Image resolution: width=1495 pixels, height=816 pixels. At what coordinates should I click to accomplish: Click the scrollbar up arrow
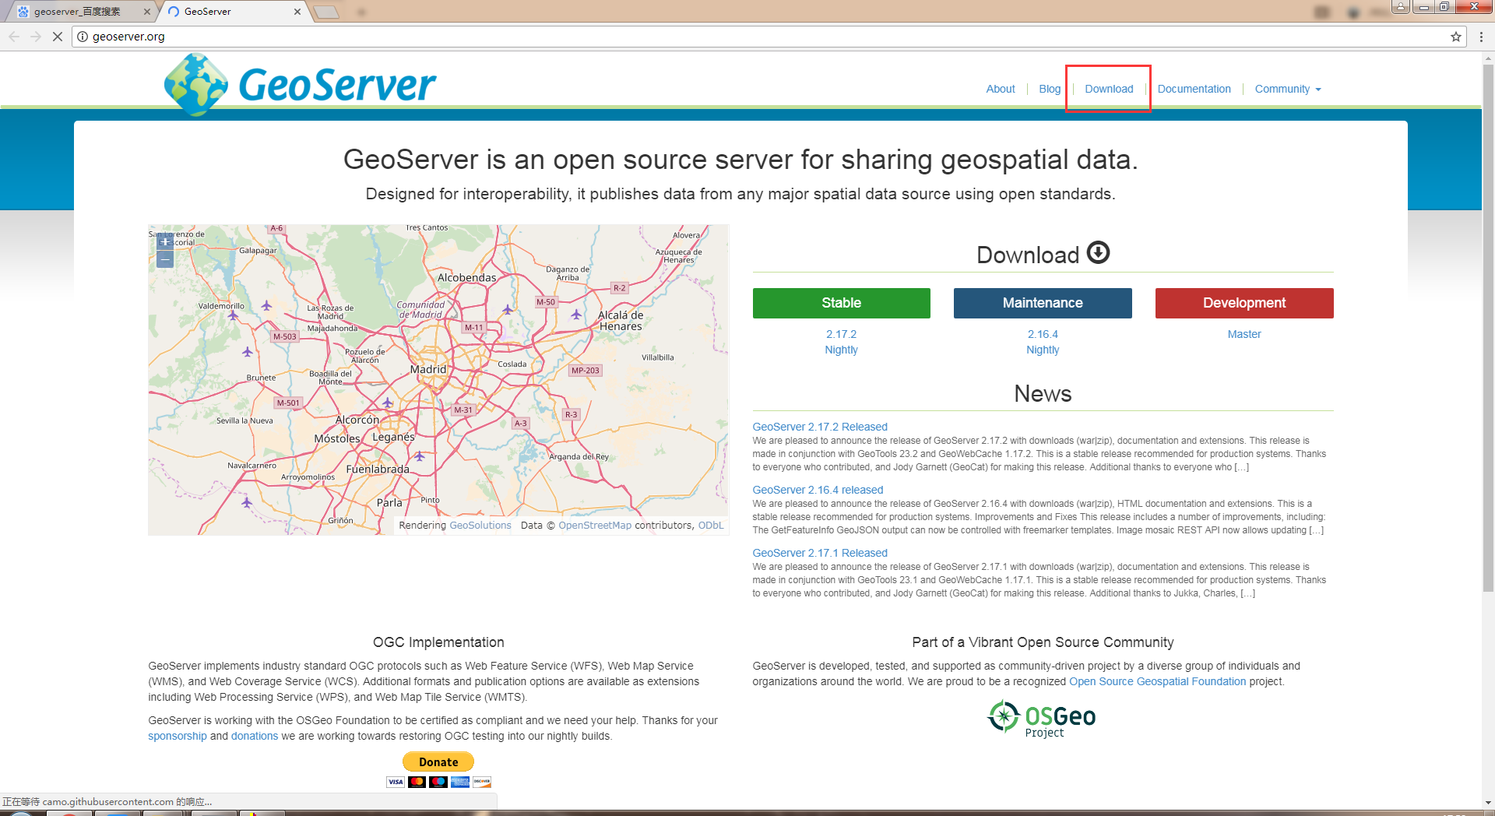coord(1488,58)
